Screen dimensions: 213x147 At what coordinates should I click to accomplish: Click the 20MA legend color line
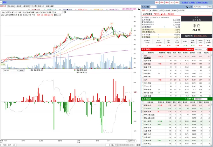pos(60,9)
